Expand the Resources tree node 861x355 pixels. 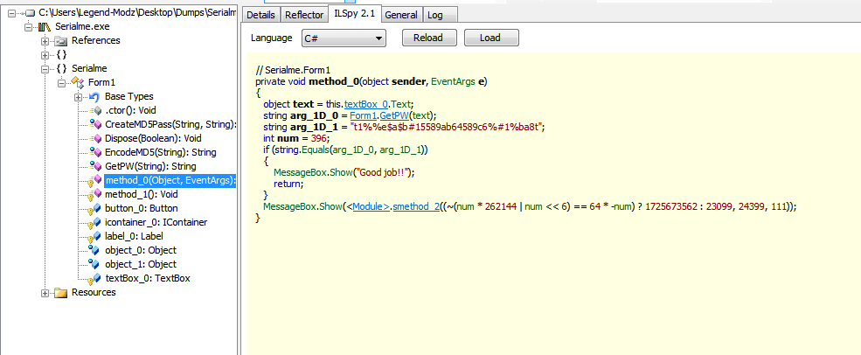pyautogui.click(x=45, y=293)
